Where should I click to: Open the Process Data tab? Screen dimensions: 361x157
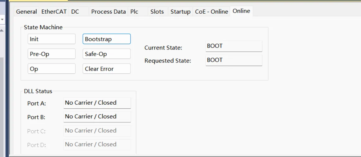coord(109,12)
